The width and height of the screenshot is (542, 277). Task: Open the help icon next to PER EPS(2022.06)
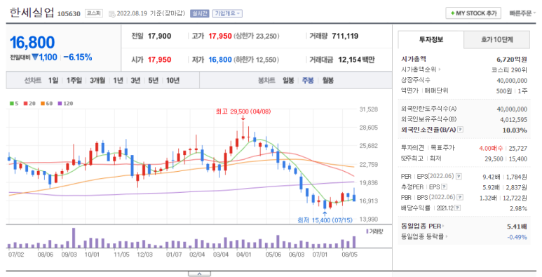coord(459,177)
